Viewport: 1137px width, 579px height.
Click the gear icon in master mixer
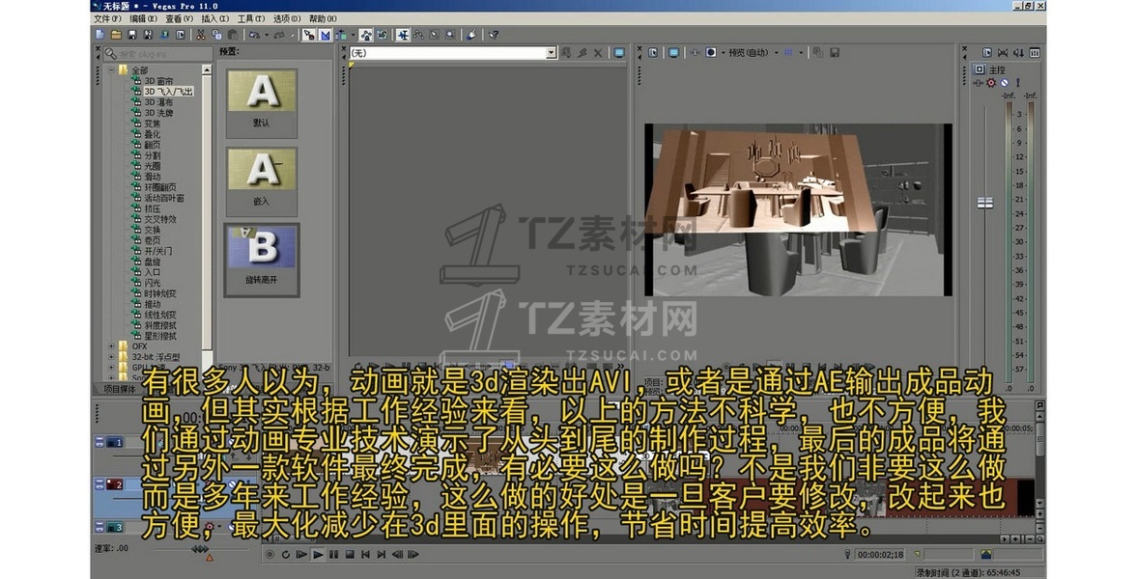[991, 83]
